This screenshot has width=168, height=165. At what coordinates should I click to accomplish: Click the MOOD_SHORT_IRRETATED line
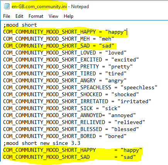pos(77,101)
